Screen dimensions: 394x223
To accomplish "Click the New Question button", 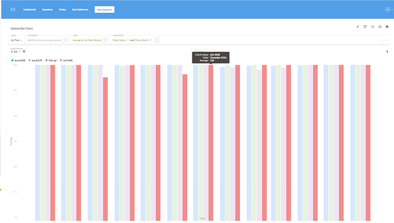I will pos(104,10).
